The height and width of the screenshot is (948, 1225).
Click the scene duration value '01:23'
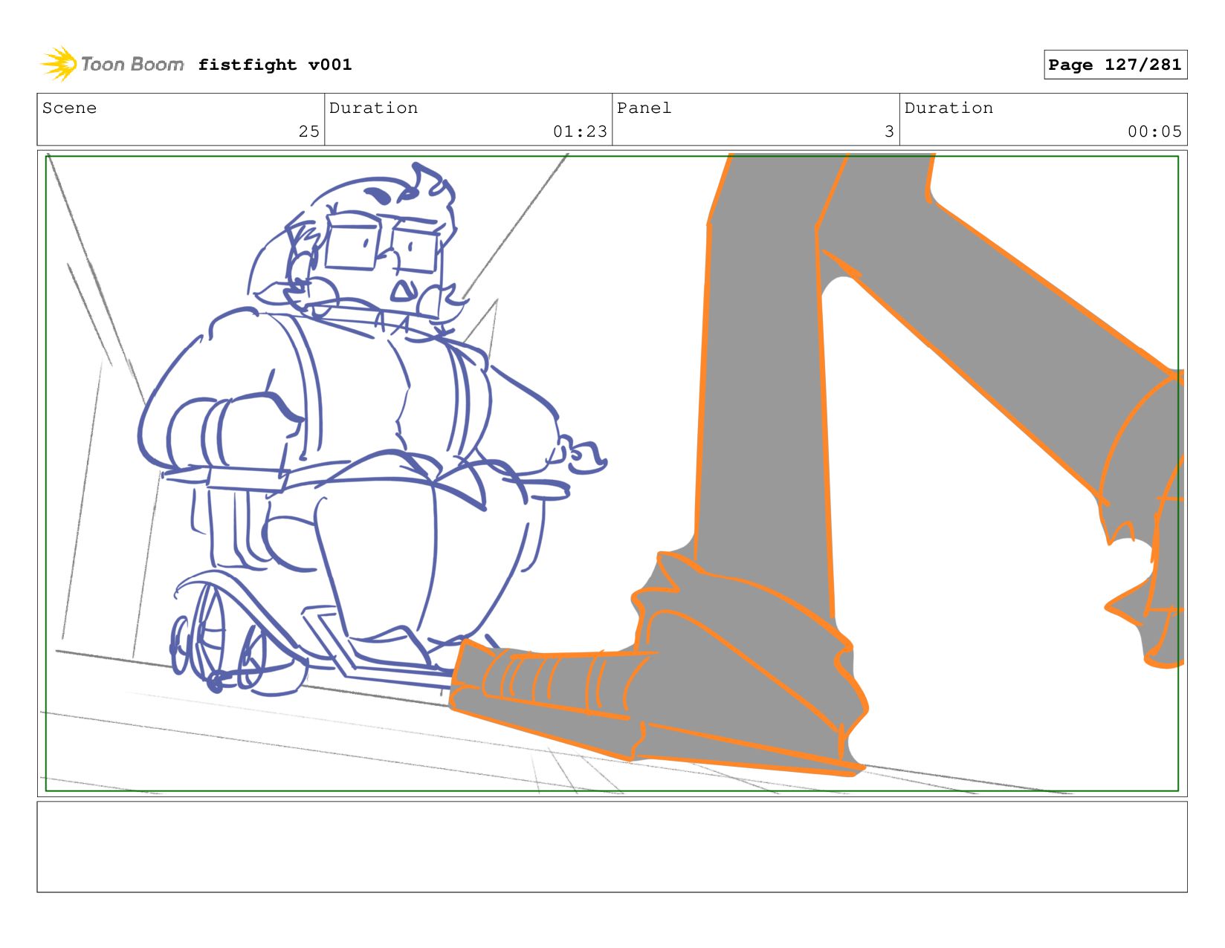(x=580, y=132)
